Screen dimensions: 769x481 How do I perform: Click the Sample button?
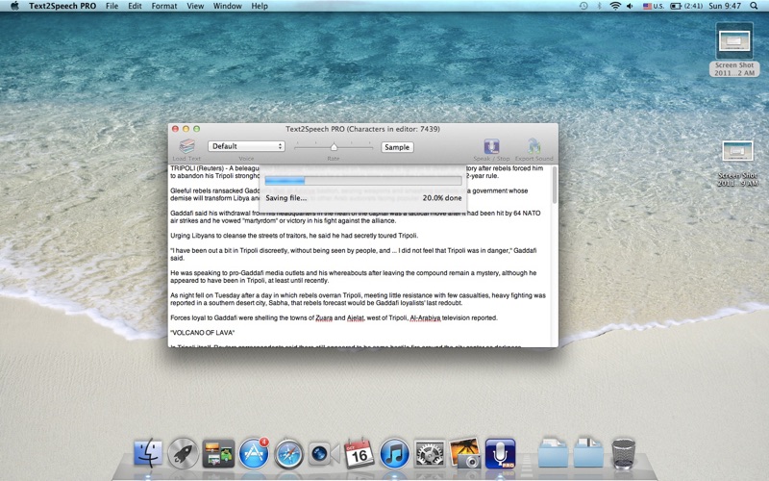pyautogui.click(x=397, y=147)
